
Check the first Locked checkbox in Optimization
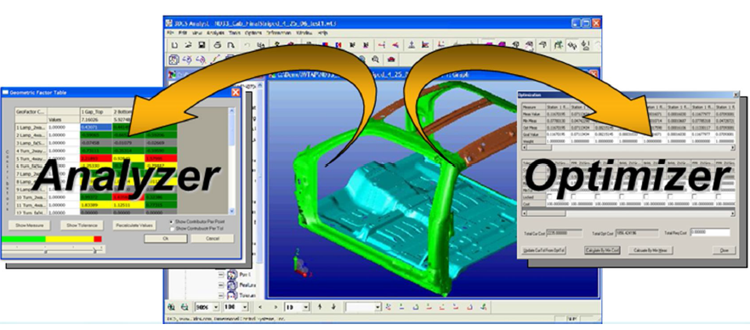coord(550,196)
